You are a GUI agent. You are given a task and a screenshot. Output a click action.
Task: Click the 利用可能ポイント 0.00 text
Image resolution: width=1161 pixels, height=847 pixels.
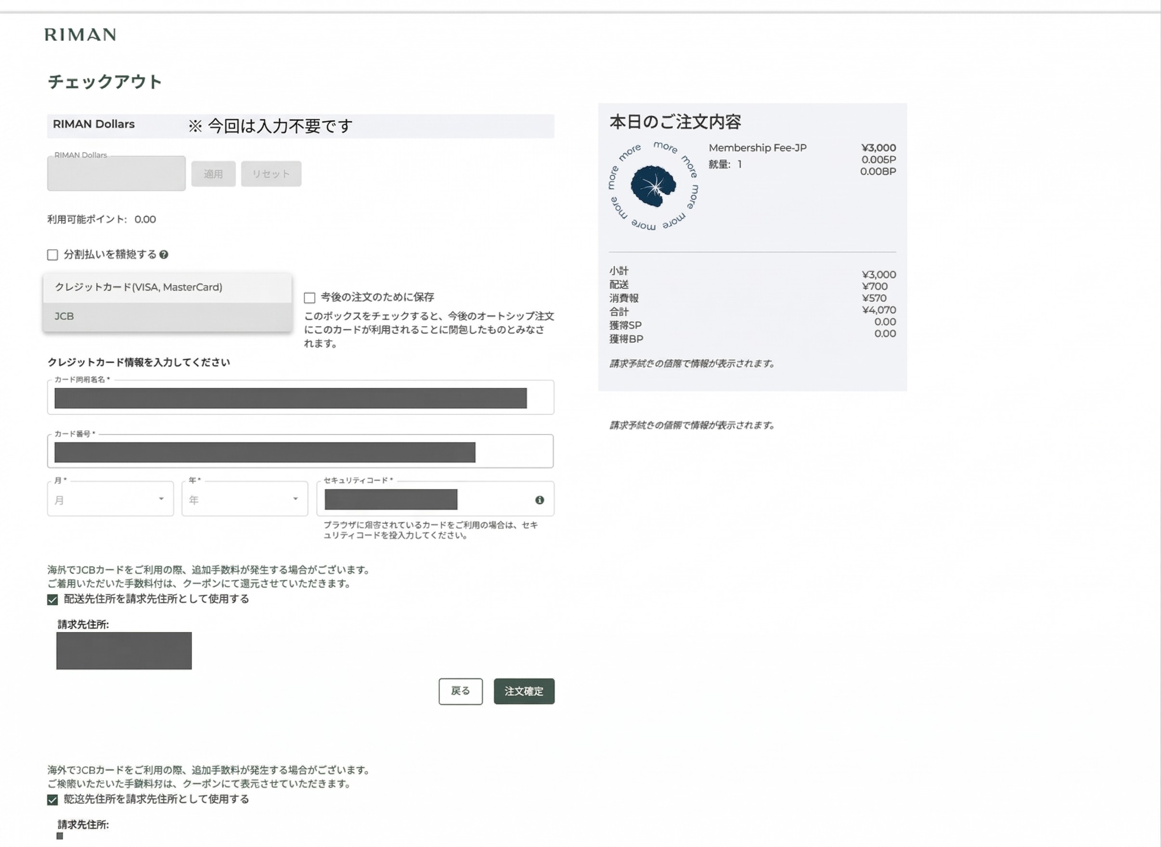click(x=102, y=219)
